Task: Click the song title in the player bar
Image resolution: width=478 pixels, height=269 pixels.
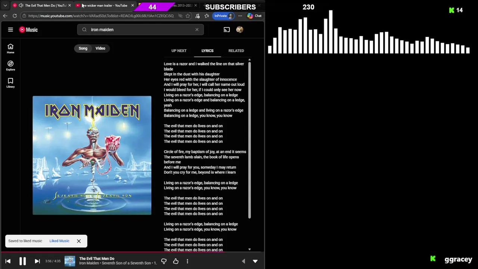Action: click(x=97, y=259)
